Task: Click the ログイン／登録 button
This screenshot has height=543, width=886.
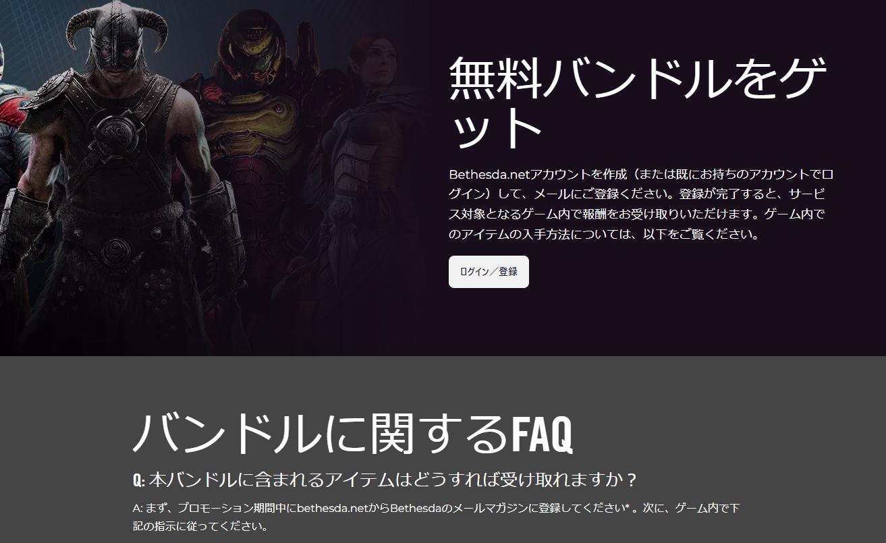Action: tap(489, 272)
